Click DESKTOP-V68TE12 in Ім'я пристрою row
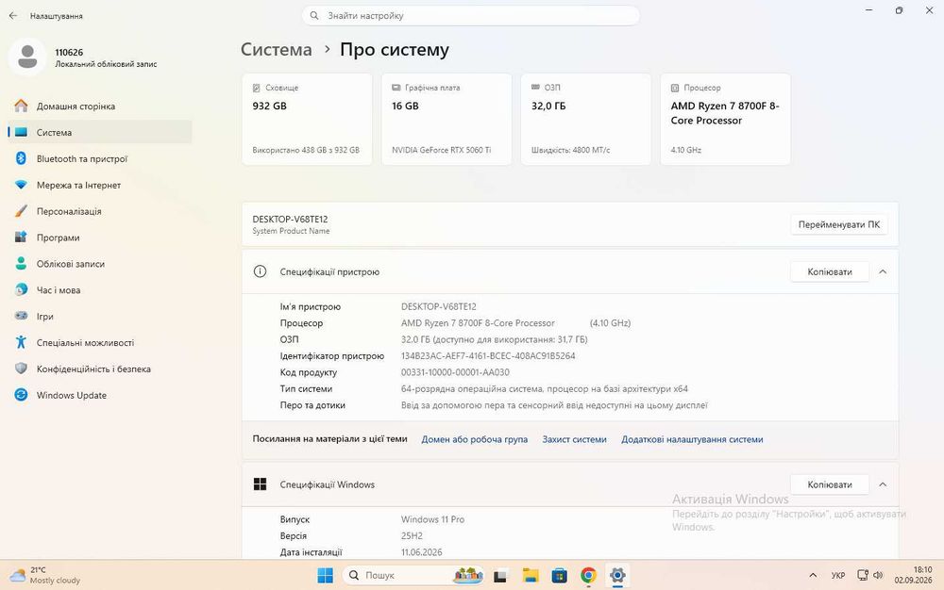This screenshot has width=944, height=590. (x=439, y=306)
